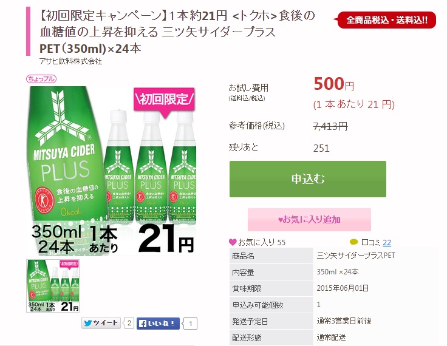The width and height of the screenshot is (447, 346).
Task: Click the struck-through 7,413円 reference price
Action: 330,126
